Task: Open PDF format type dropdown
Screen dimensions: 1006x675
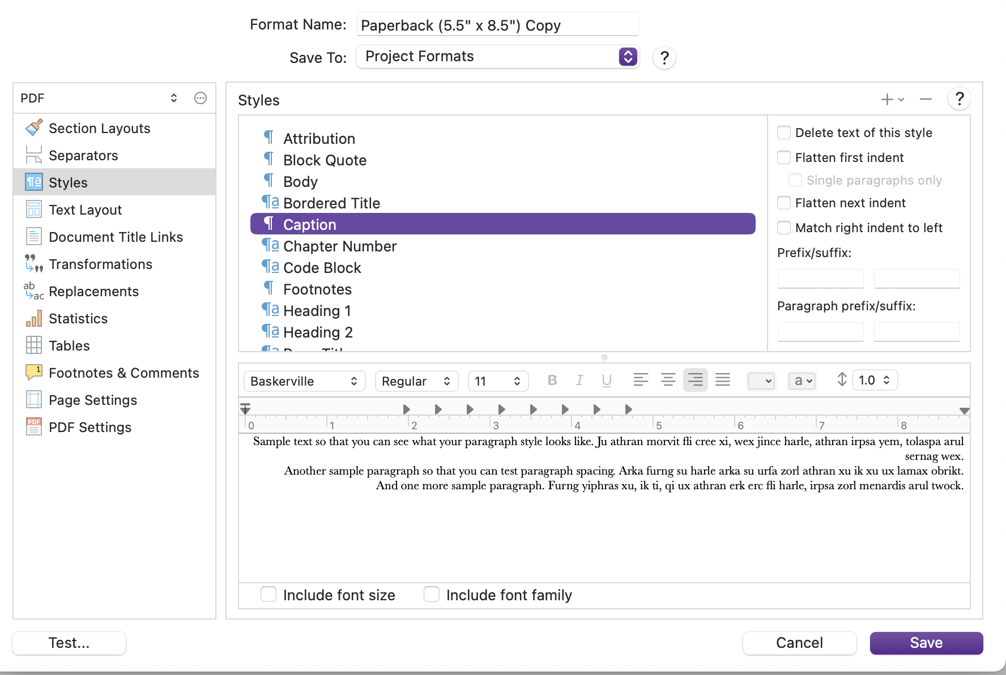Action: pyautogui.click(x=99, y=98)
